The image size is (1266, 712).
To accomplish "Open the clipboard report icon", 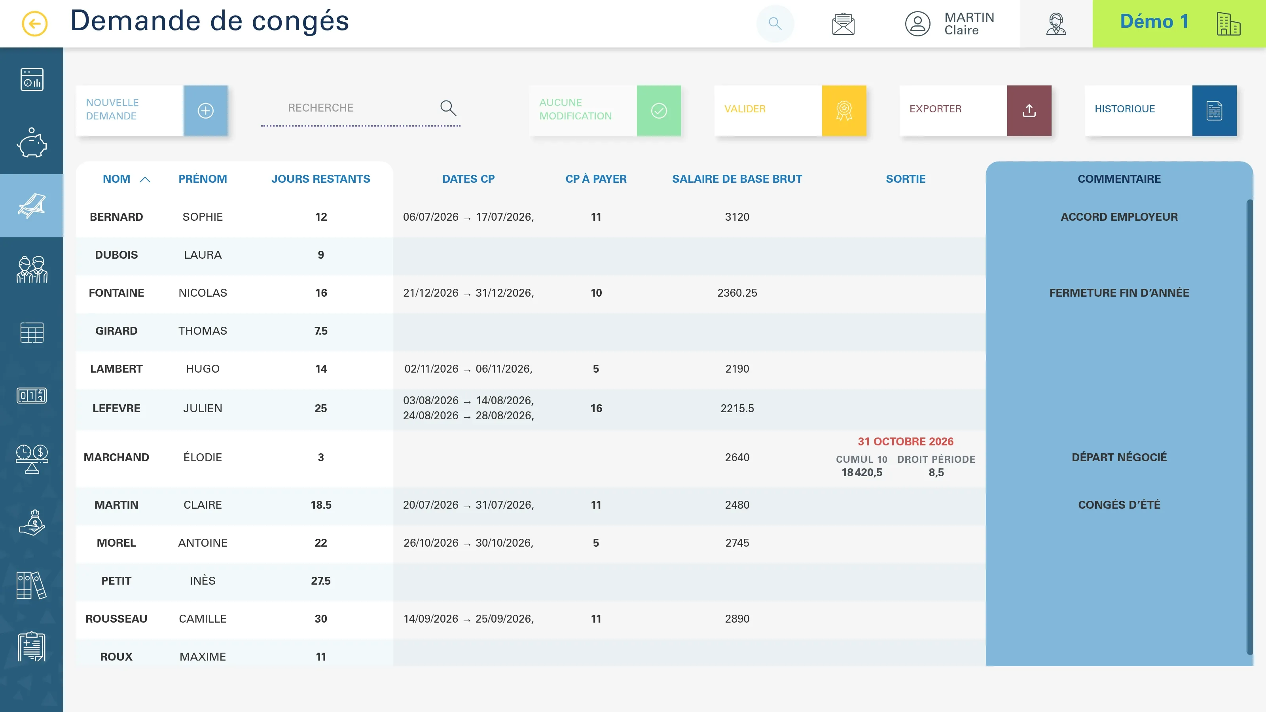I will click(x=32, y=647).
